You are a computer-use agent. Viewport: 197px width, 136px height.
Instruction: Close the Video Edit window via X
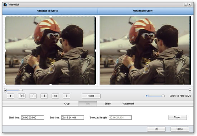pyautogui.click(x=189, y=5)
